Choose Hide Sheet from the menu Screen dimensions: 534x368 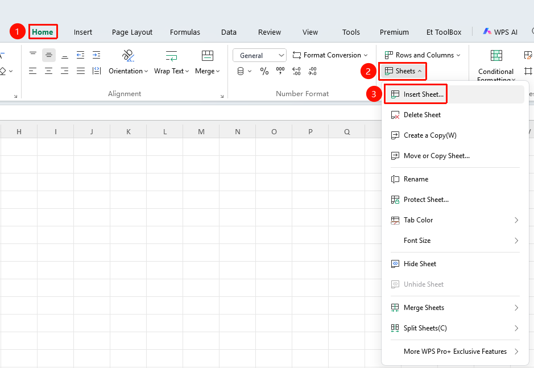click(454, 264)
